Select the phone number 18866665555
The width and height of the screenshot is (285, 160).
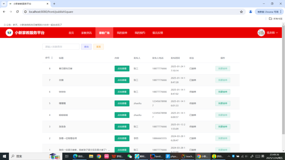click(x=159, y=138)
